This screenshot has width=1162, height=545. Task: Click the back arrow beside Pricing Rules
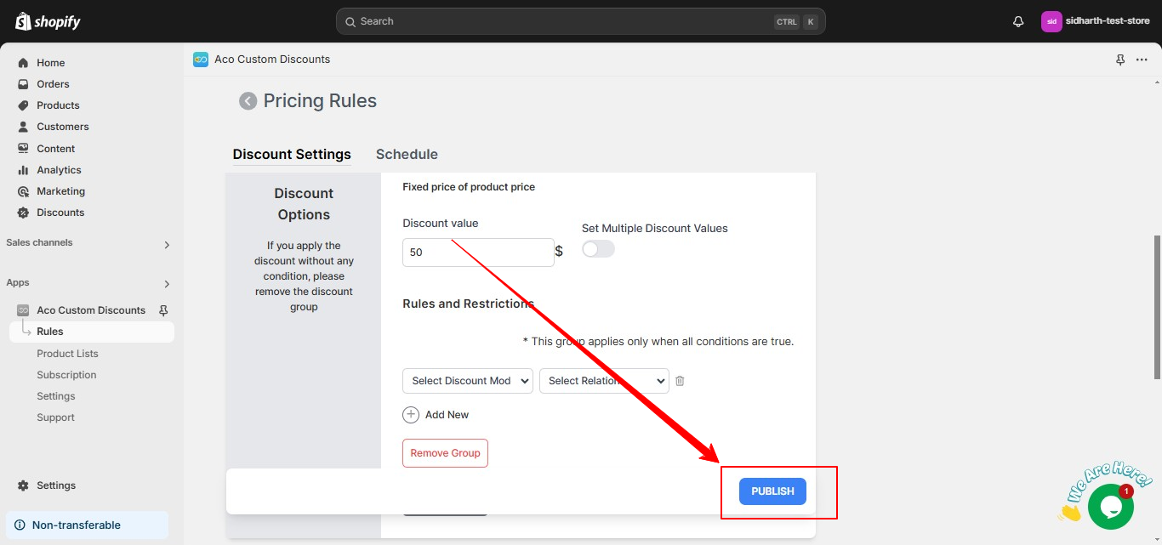click(248, 101)
